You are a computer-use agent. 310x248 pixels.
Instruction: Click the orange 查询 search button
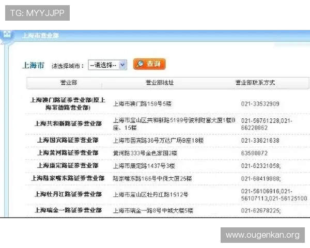tap(149, 64)
